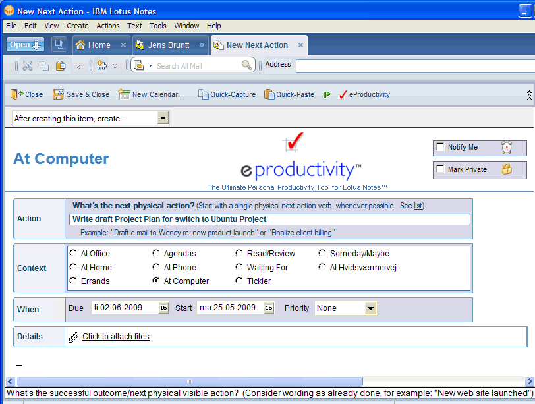The width and height of the screenshot is (535, 404).
Task: Click the Save & Close disk icon
Action: point(59,94)
